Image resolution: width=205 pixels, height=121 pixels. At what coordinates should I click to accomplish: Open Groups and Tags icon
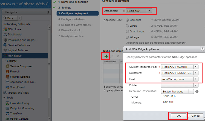click(5, 93)
